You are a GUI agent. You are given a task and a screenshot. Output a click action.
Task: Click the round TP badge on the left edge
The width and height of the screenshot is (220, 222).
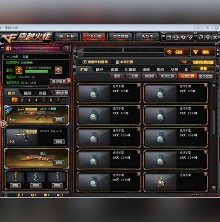coord(3,124)
